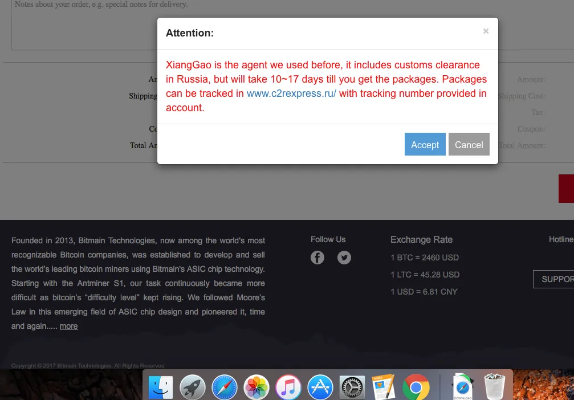Click the 'Attention:' dialog title

point(190,33)
